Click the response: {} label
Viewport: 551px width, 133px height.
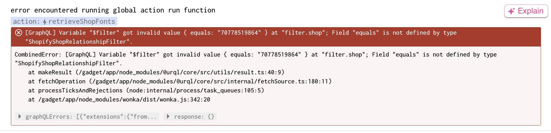(x=194, y=117)
